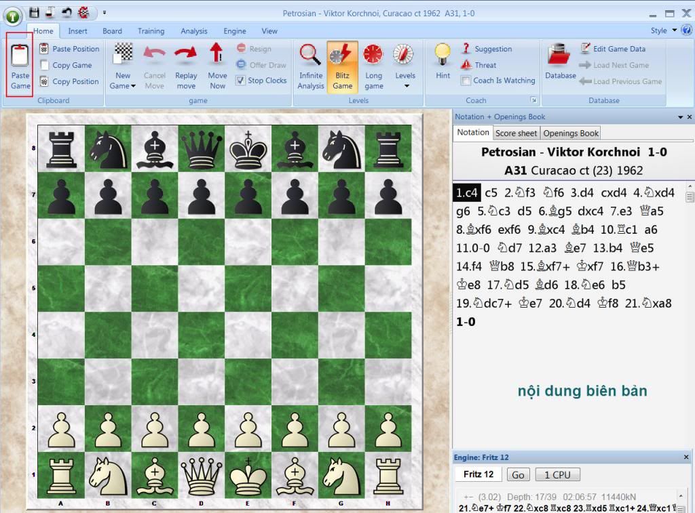Click the Replay move red arrow

point(186,66)
